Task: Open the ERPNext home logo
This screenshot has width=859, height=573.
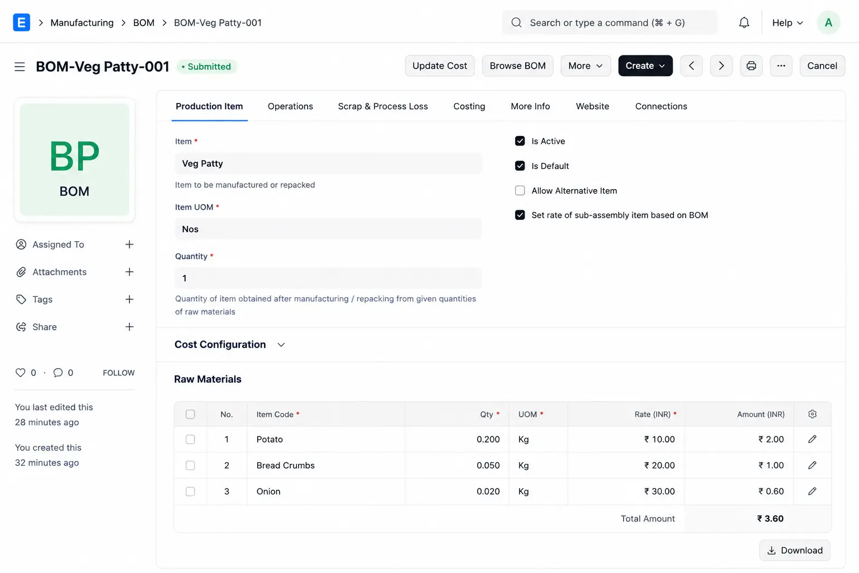Action: click(x=21, y=22)
